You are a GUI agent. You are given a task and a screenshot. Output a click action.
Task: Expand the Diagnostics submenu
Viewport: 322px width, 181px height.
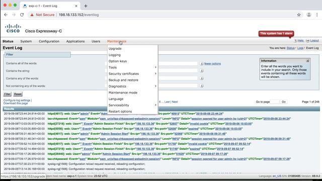(132, 86)
